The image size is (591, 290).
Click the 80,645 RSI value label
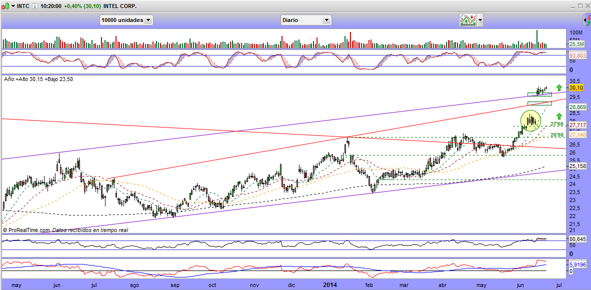(577, 238)
